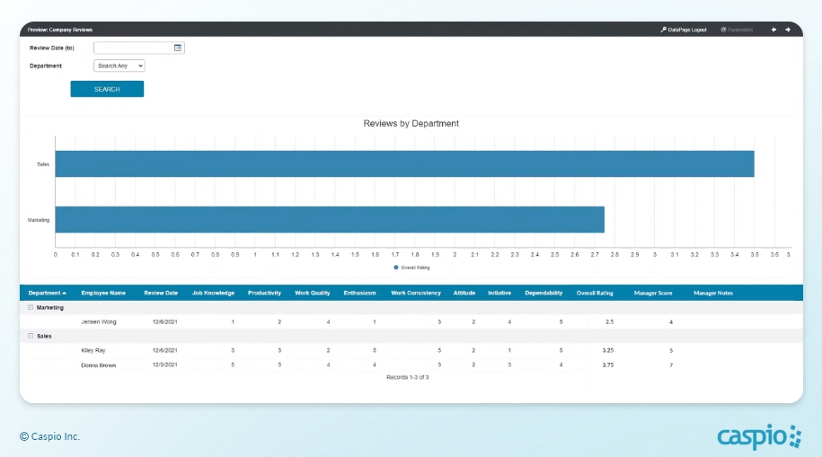Click the Caspio logo
Viewport: 822px width, 457px height.
coord(759,436)
